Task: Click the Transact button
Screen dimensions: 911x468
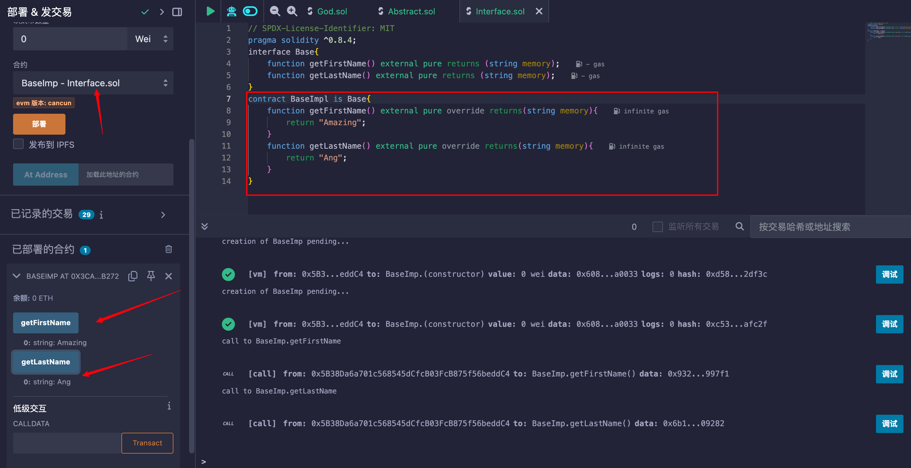Action: [x=148, y=443]
